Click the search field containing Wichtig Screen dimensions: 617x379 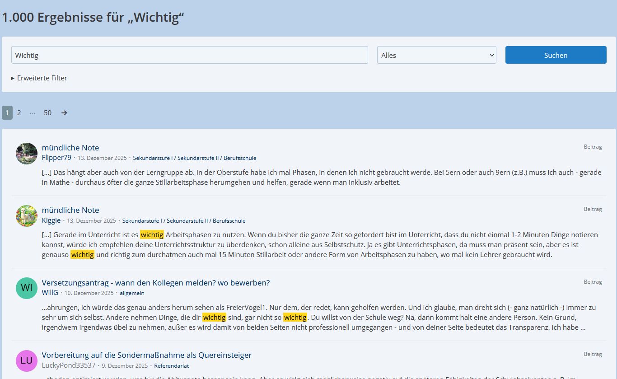point(190,55)
